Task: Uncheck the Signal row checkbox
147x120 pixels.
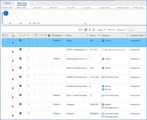Action: click(20, 95)
